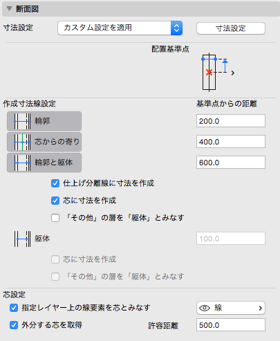The image size is (280, 341).
Task: Click the 許容距離 field showing 500.0
Action: click(231, 325)
